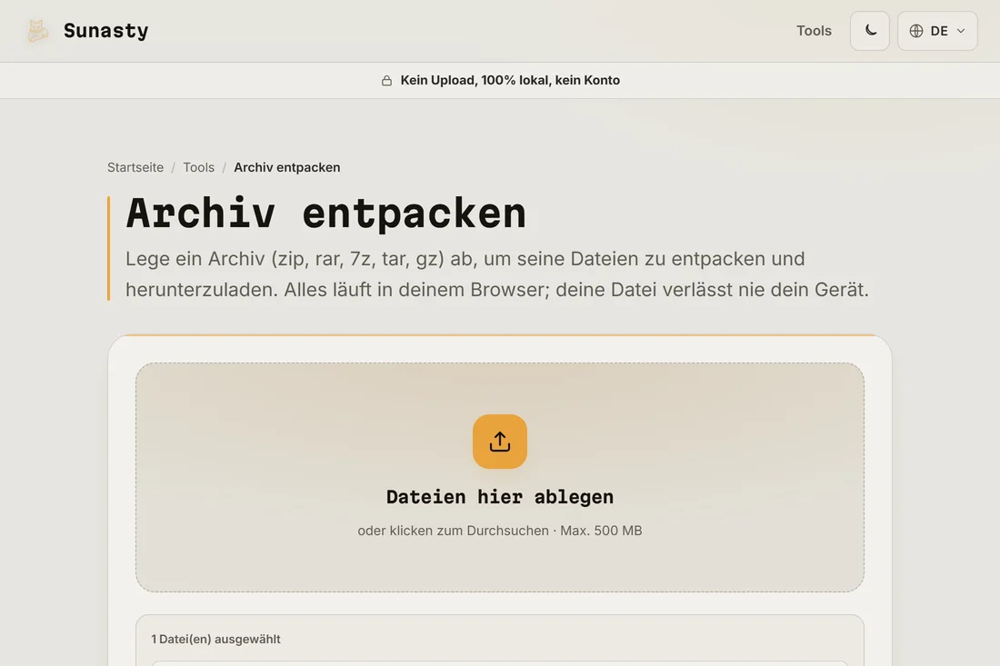1000x666 pixels.
Task: Click 'oder klicken zum Durchsuchen' hint text
Action: pos(453,531)
